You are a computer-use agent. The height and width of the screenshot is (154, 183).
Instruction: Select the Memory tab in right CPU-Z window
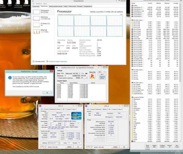click(105, 109)
